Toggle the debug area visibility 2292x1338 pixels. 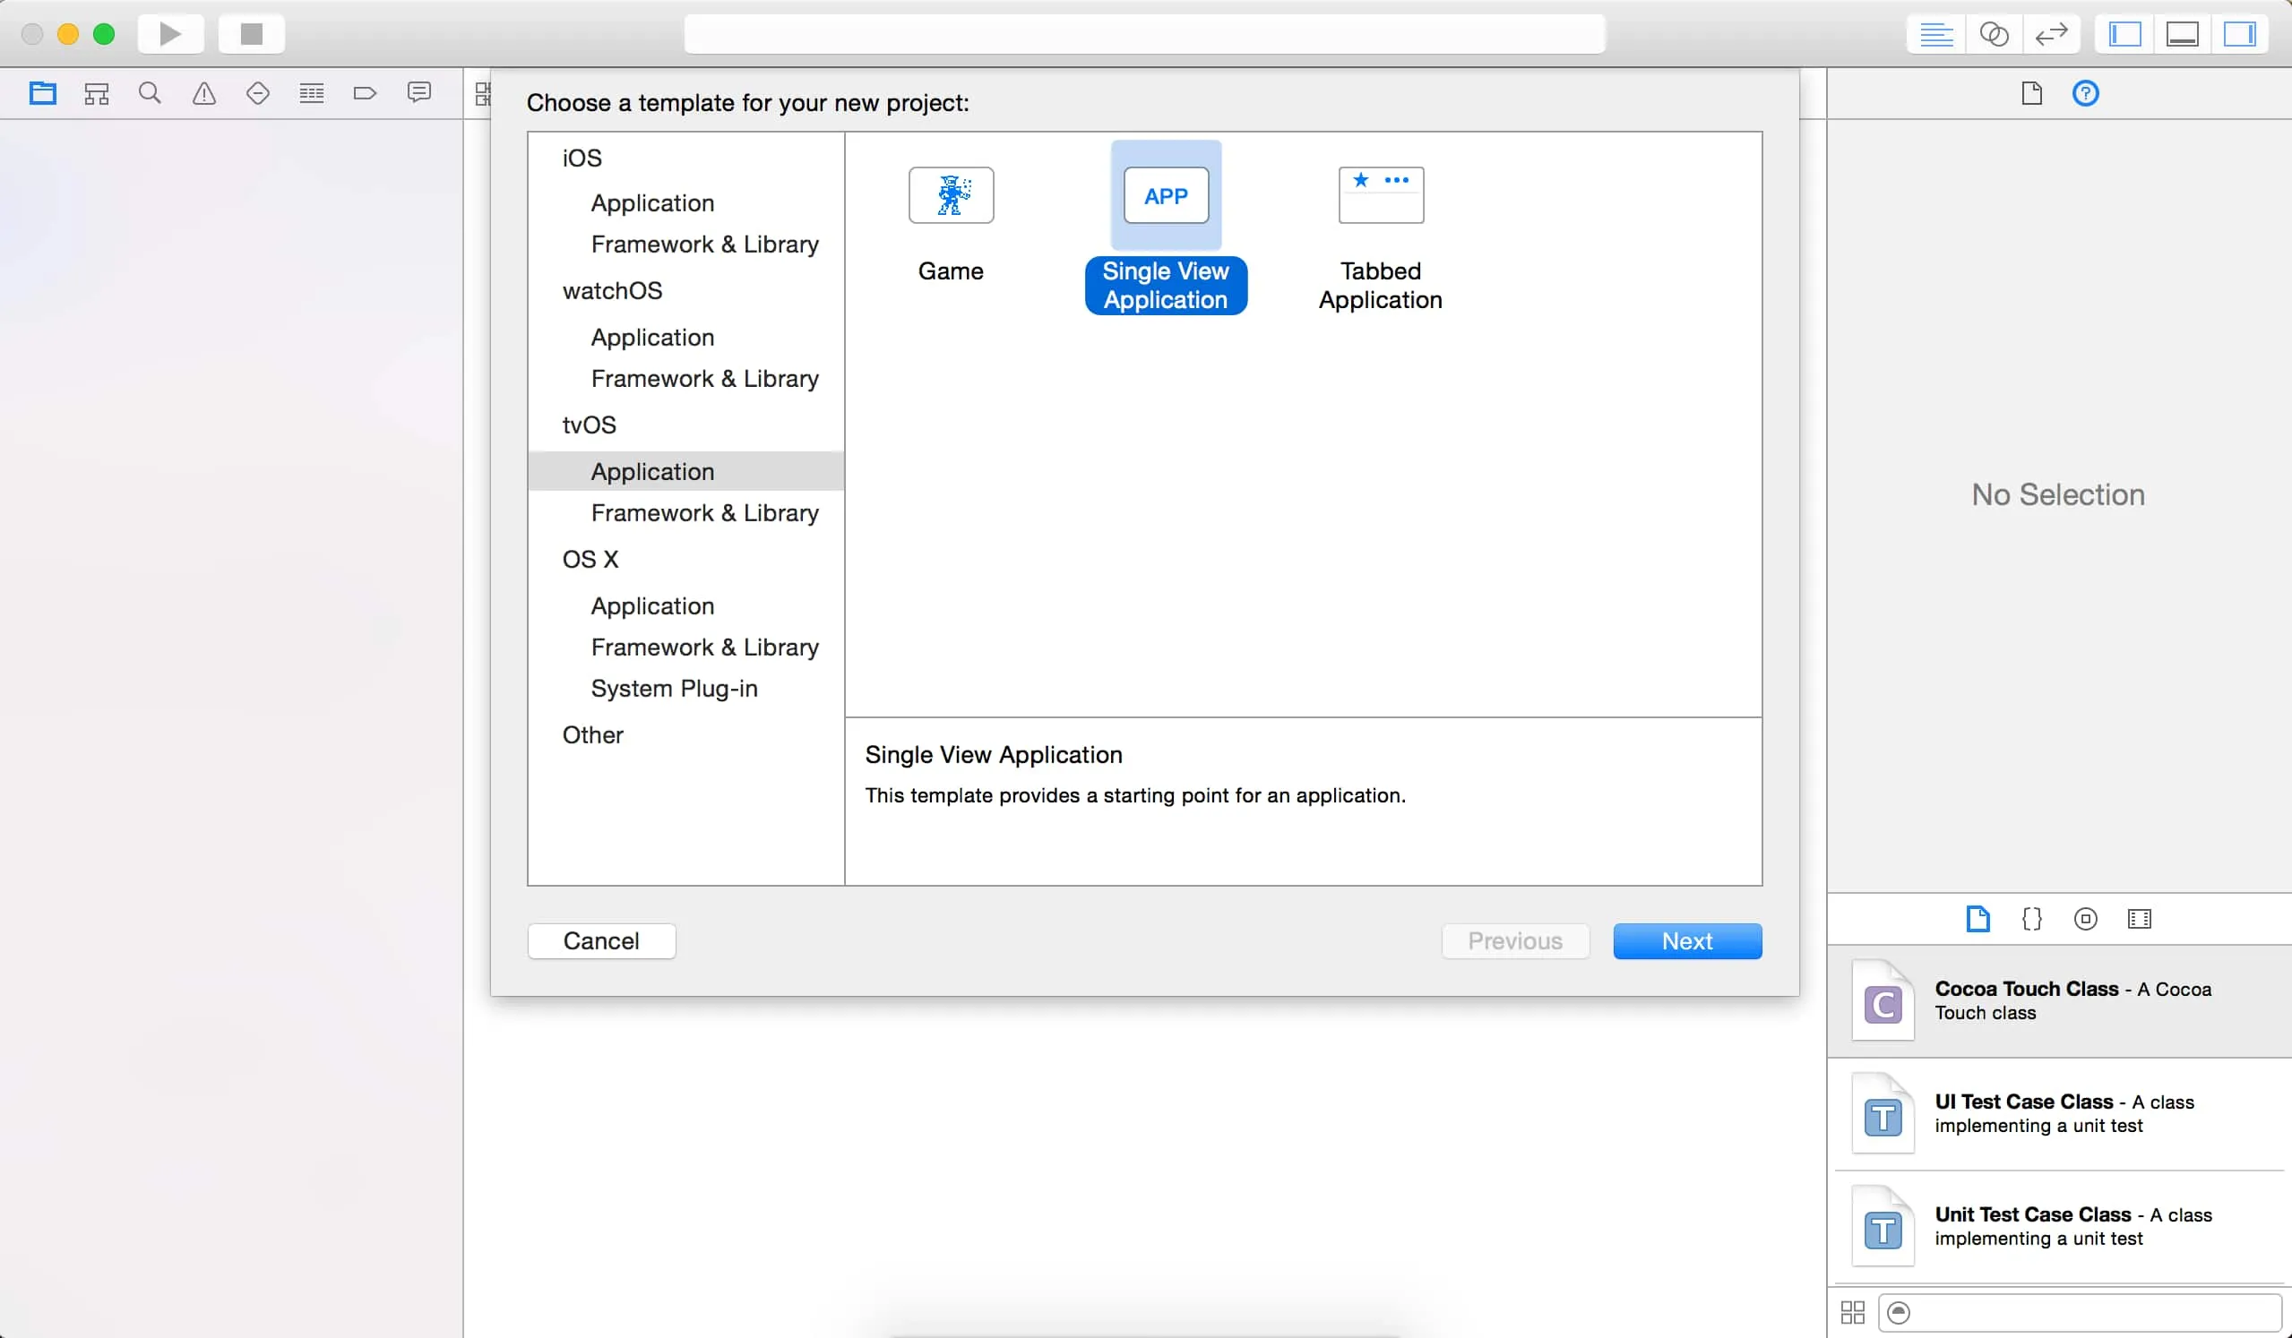[2184, 34]
